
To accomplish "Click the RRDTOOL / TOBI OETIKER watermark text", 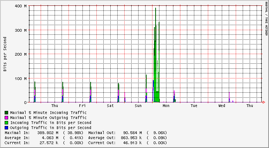I will [266, 18].
